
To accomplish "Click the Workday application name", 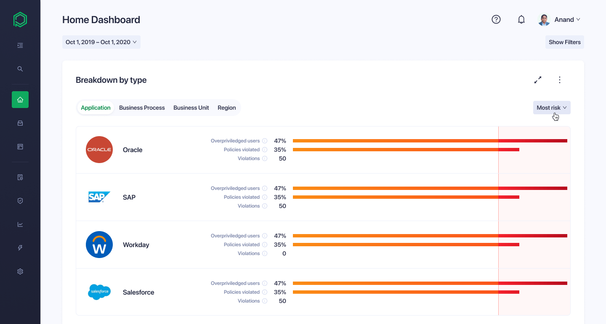I will coord(136,245).
